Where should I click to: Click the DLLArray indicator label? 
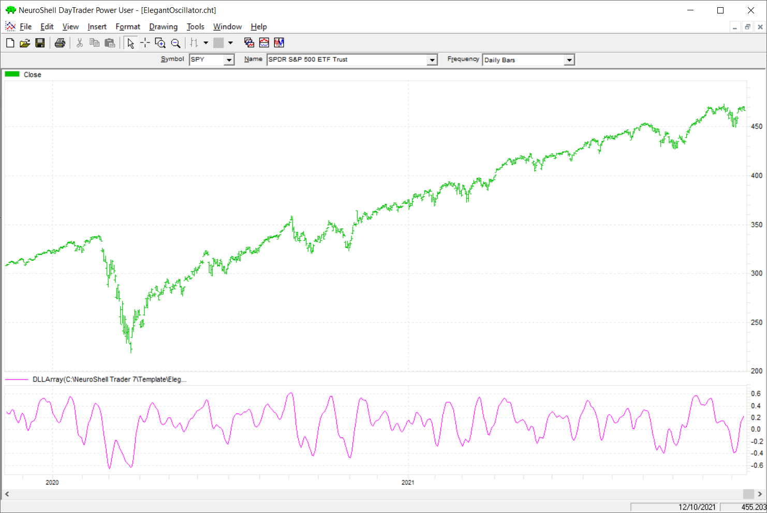click(110, 379)
